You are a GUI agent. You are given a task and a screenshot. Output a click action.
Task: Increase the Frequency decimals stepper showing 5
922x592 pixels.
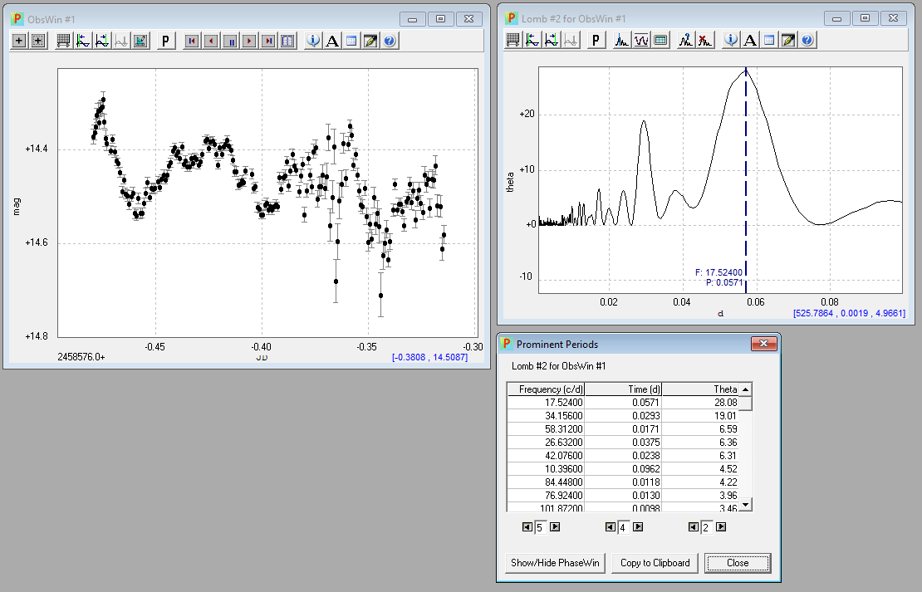(x=556, y=526)
